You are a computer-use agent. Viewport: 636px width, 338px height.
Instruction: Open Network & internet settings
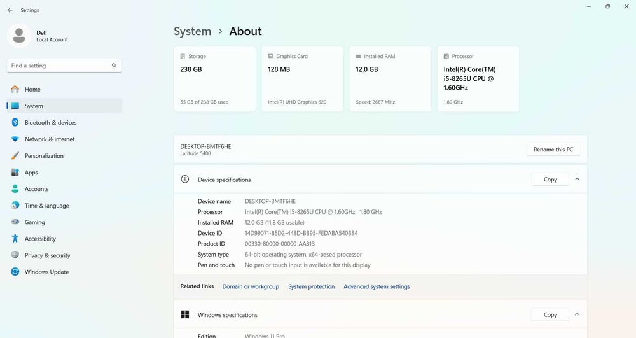64,139
